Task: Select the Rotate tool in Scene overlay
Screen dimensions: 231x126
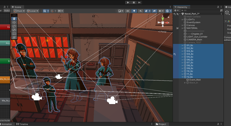Action: [14, 26]
